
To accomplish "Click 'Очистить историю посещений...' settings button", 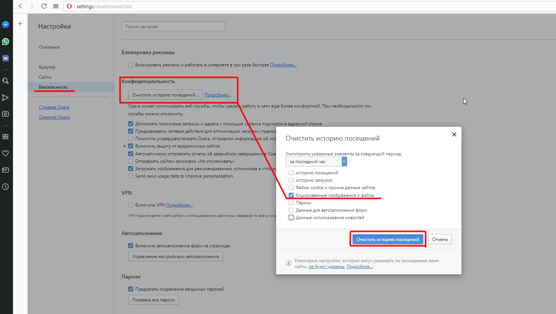I will (165, 95).
